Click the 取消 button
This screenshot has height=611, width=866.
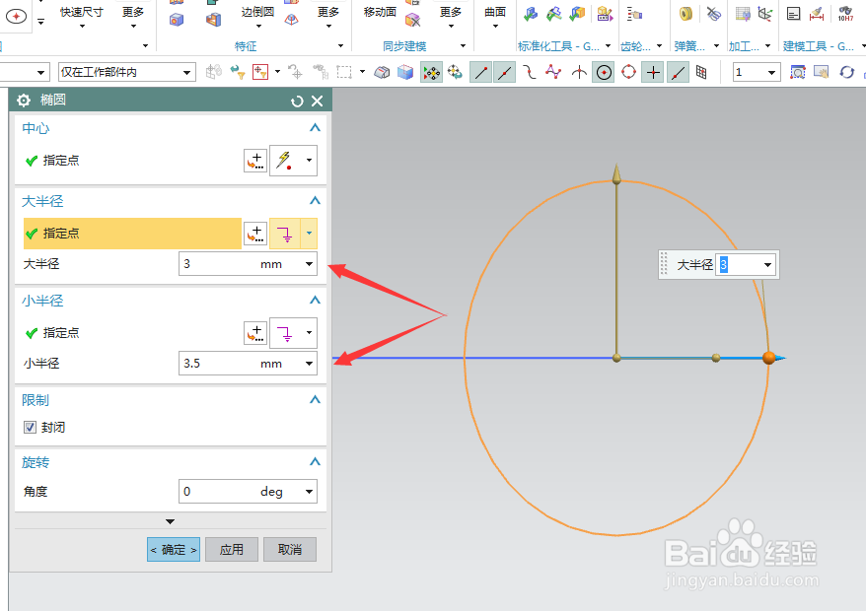(x=290, y=550)
